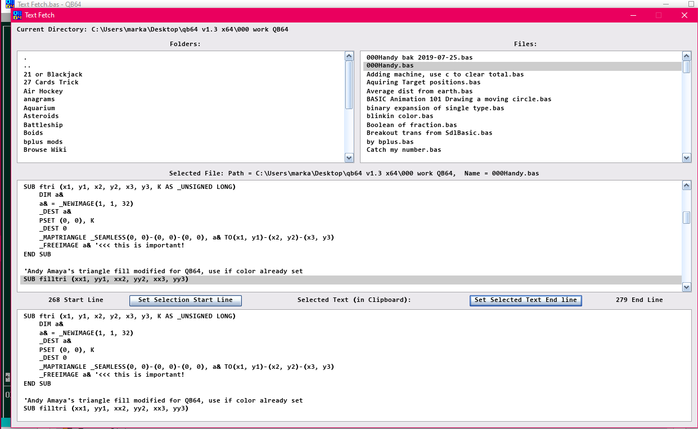Select the blinkin color.bas file
Viewport: 698px width, 429px height.
point(399,116)
